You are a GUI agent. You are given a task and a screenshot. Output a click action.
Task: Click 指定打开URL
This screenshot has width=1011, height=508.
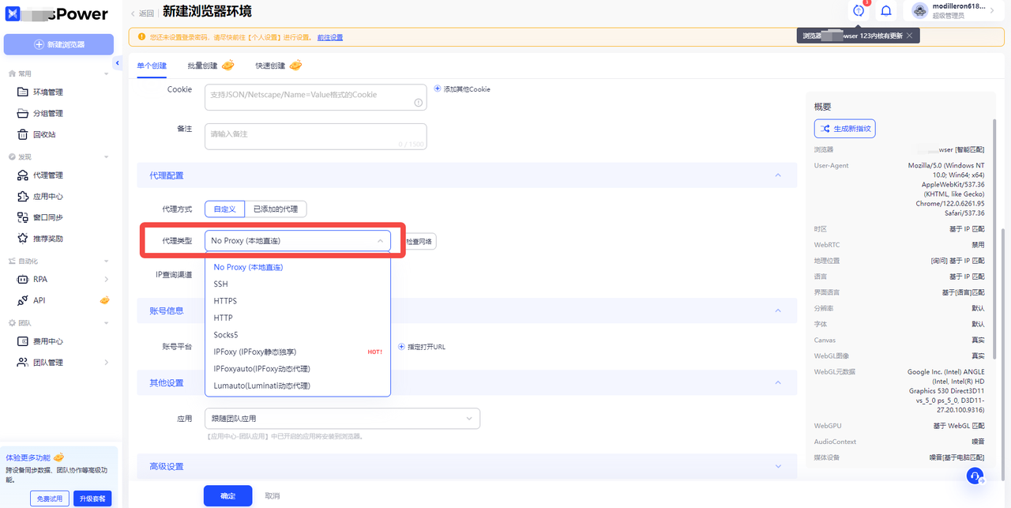[422, 347]
